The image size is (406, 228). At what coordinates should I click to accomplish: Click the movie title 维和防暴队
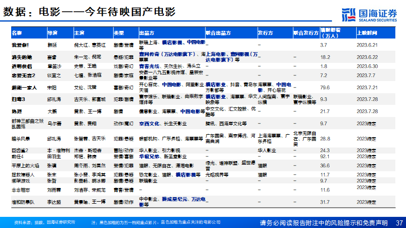coord(23,202)
